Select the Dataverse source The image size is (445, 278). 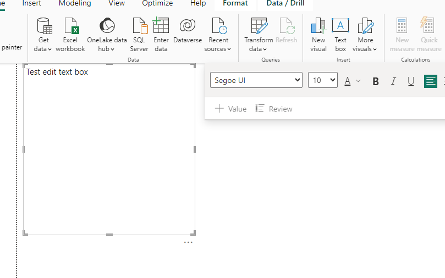(x=188, y=31)
